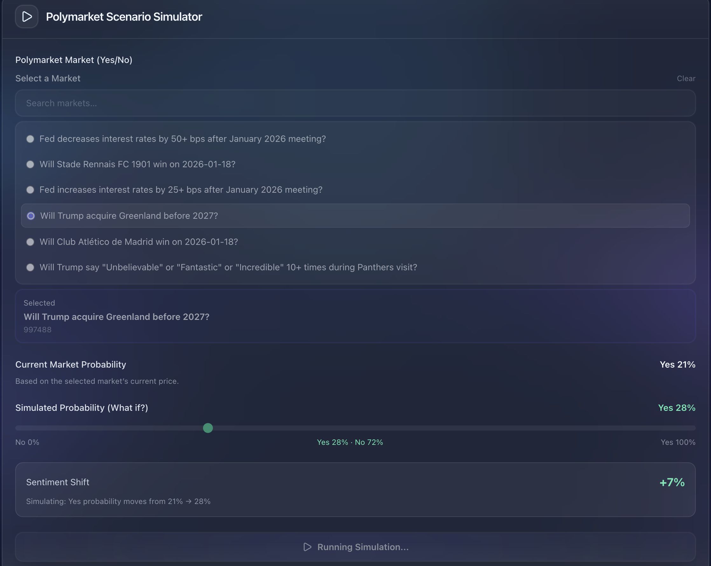Click Clear to reset market selection

686,79
